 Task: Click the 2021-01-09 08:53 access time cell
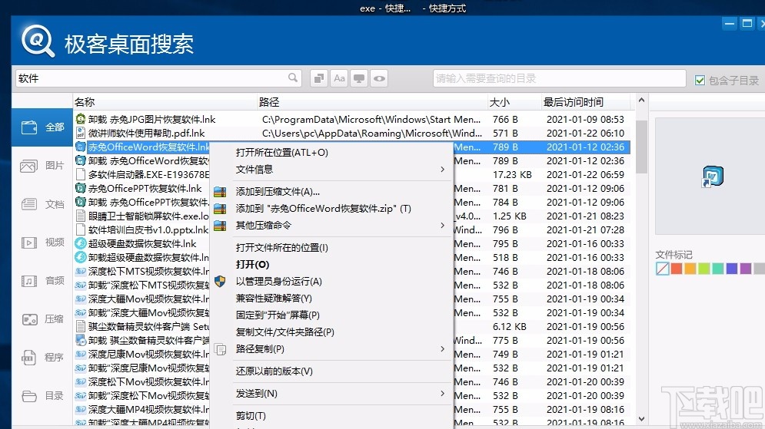tap(585, 119)
